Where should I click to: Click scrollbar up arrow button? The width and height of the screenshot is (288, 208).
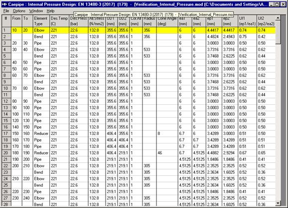(278, 18)
